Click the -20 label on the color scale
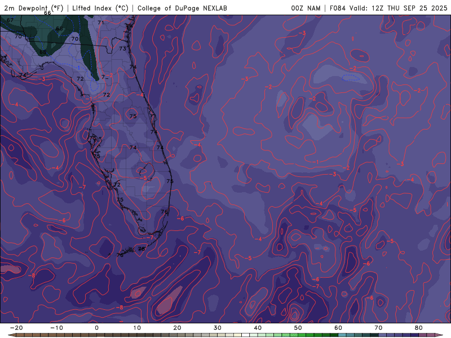 (x=16, y=328)
